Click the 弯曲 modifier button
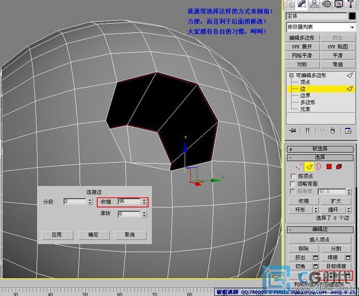 pyautogui.click(x=338, y=65)
